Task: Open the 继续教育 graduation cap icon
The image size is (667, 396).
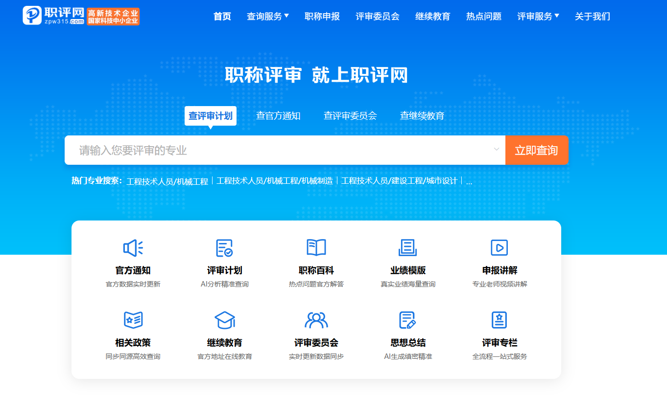Action: click(x=224, y=320)
